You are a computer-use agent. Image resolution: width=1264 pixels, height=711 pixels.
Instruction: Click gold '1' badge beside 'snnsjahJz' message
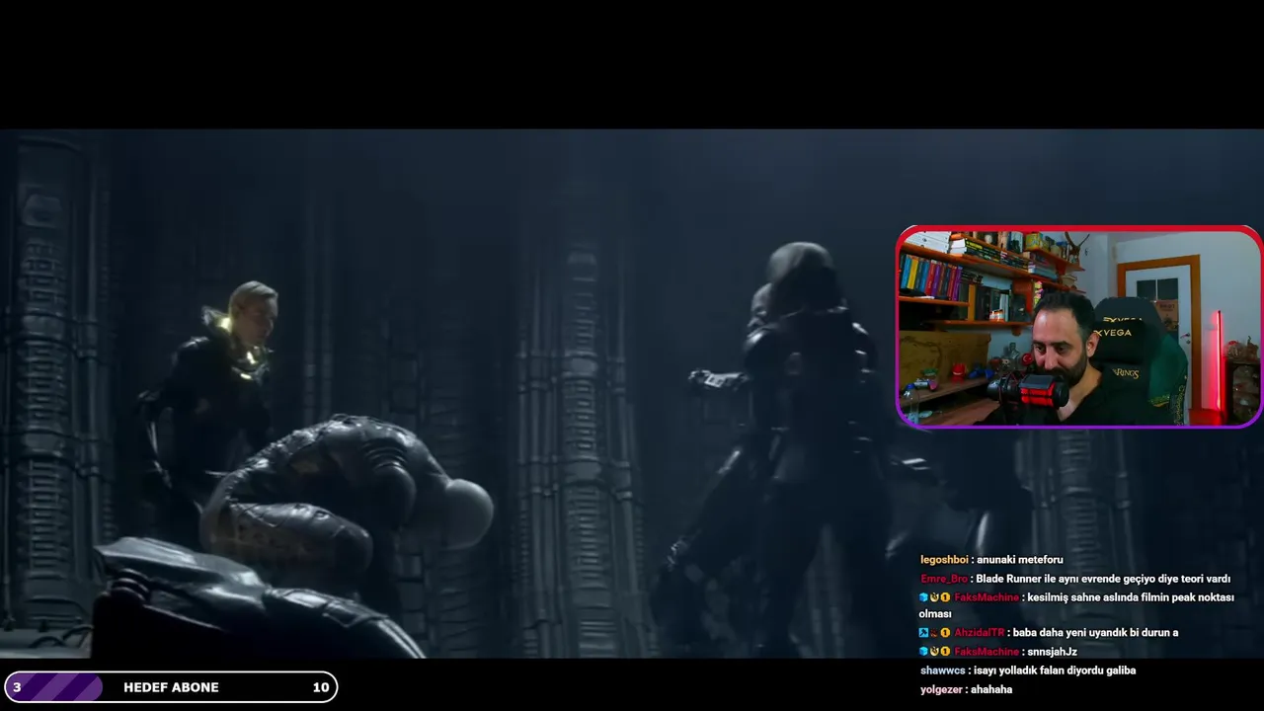[x=945, y=652]
